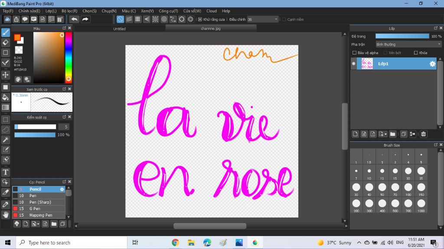The width and height of the screenshot is (444, 249).
Task: Close the Brush Size panel
Action: (x=441, y=144)
